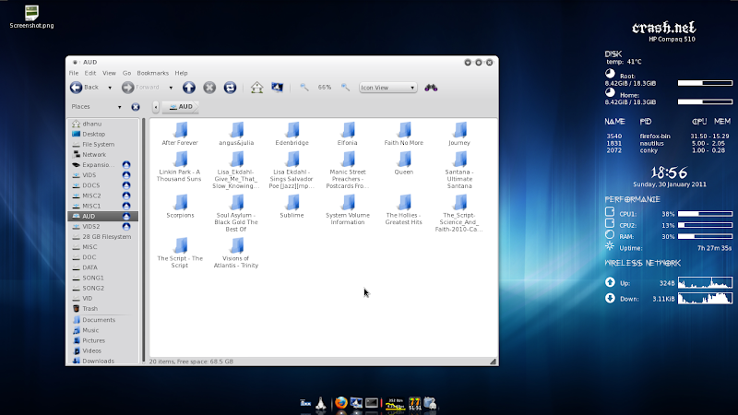The height and width of the screenshot is (415, 738).
Task: Click the zoom out magnifier
Action: tap(304, 88)
